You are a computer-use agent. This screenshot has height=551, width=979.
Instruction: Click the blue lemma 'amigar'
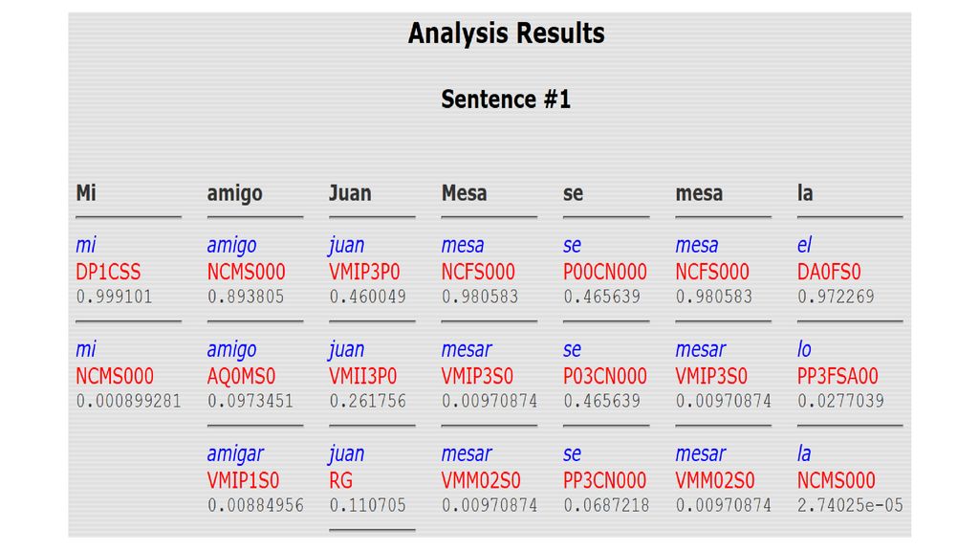point(235,454)
